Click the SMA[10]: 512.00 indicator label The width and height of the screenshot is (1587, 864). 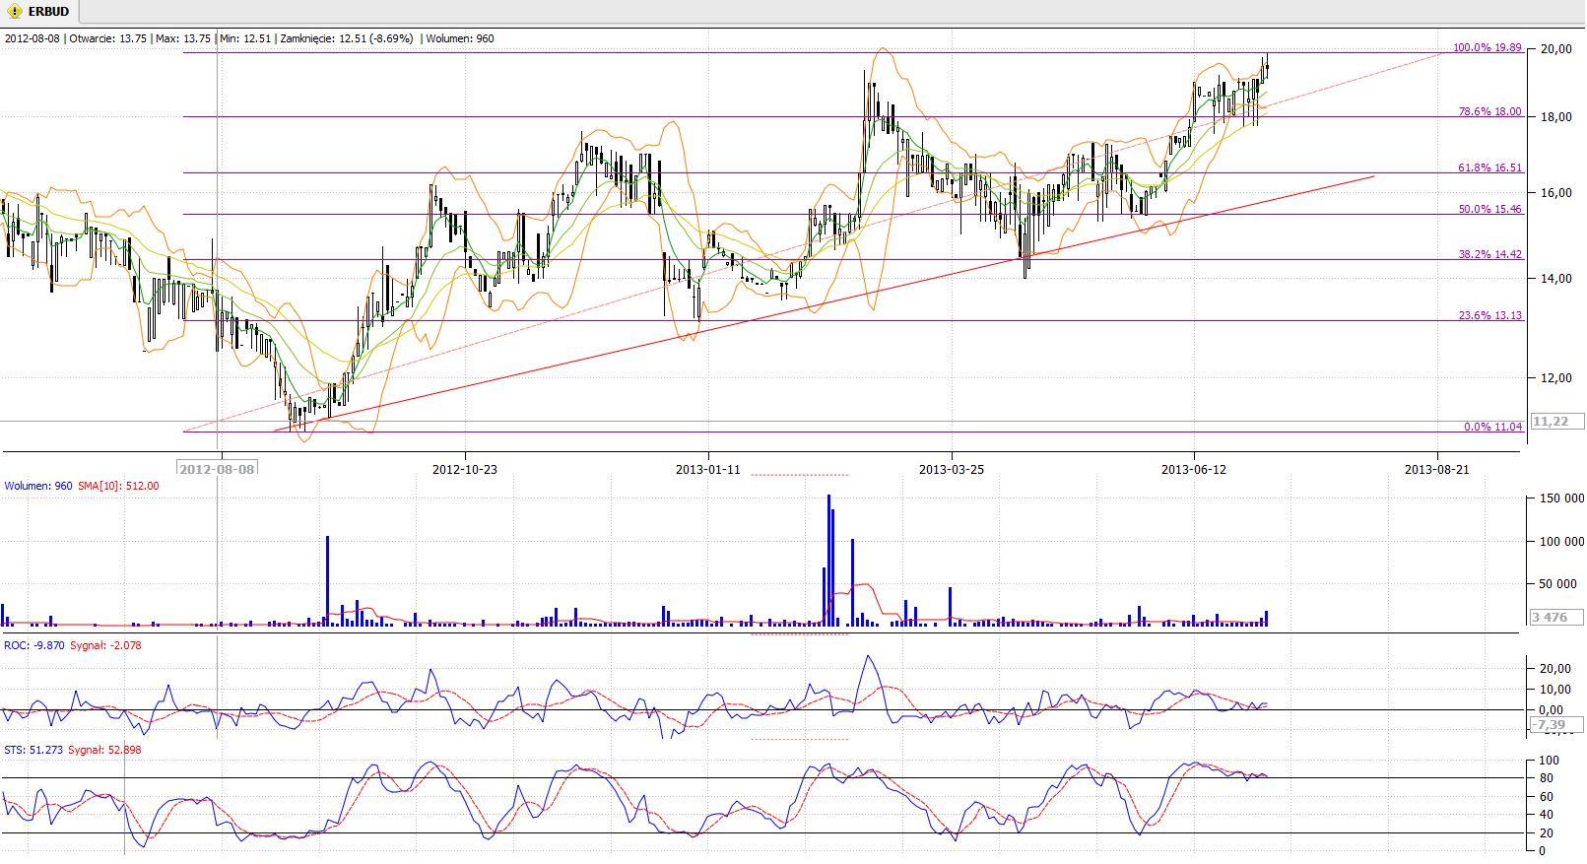click(x=118, y=486)
